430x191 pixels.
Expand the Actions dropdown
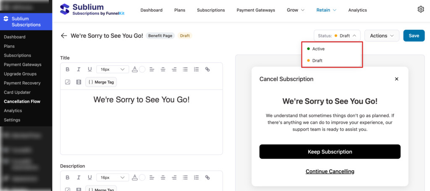[x=382, y=36]
